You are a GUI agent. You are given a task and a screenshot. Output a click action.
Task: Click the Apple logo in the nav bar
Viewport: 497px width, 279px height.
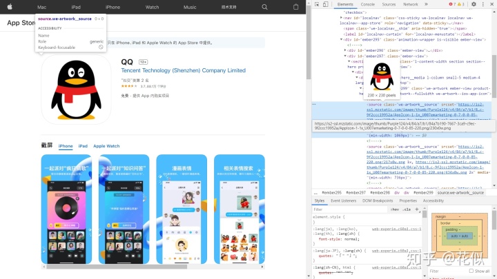(x=10, y=7)
